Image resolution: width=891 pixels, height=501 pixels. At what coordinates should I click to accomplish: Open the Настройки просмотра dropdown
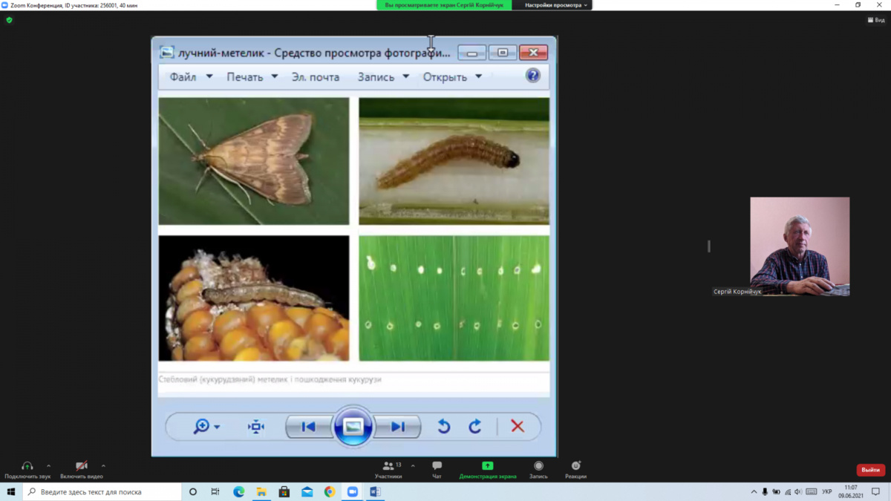tap(556, 5)
